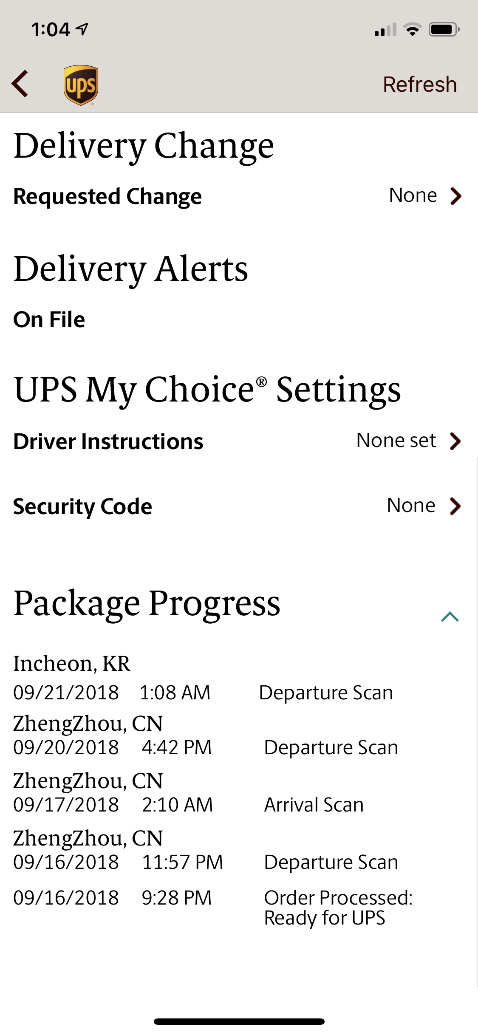Screen dimensions: 478x1035
Task: Tap the Wi-Fi status icon
Action: (412, 29)
